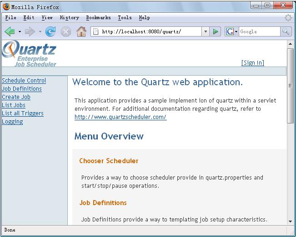The width and height of the screenshot is (296, 237).
Task: Click the green Go button beside address bar
Action: click(x=216, y=31)
